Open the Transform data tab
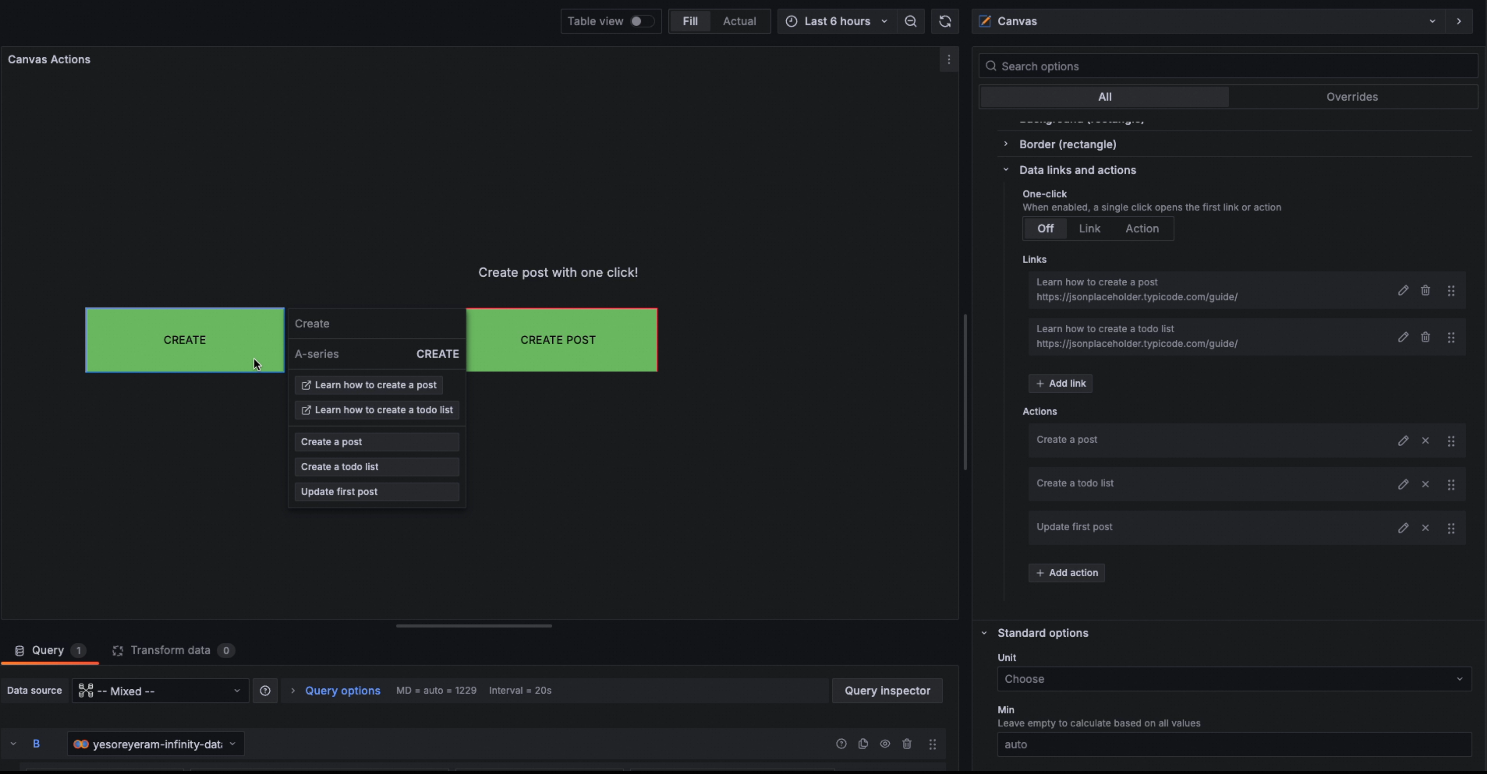The width and height of the screenshot is (1487, 774). coord(170,650)
